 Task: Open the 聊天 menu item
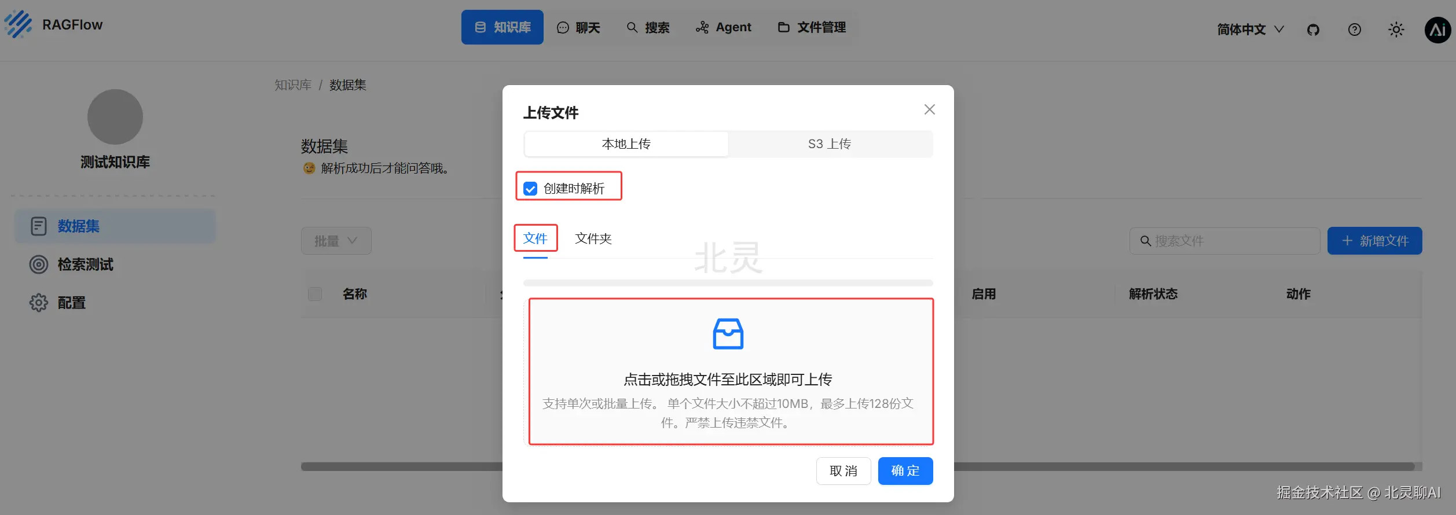click(578, 27)
